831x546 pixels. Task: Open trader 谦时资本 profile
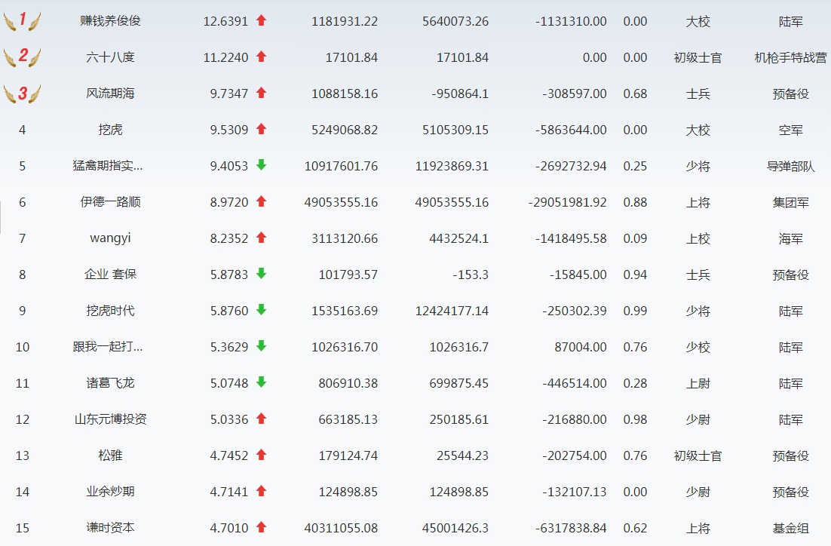[x=110, y=527]
